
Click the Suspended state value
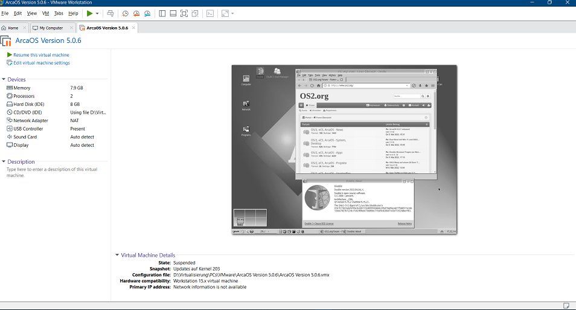pyautogui.click(x=184, y=263)
